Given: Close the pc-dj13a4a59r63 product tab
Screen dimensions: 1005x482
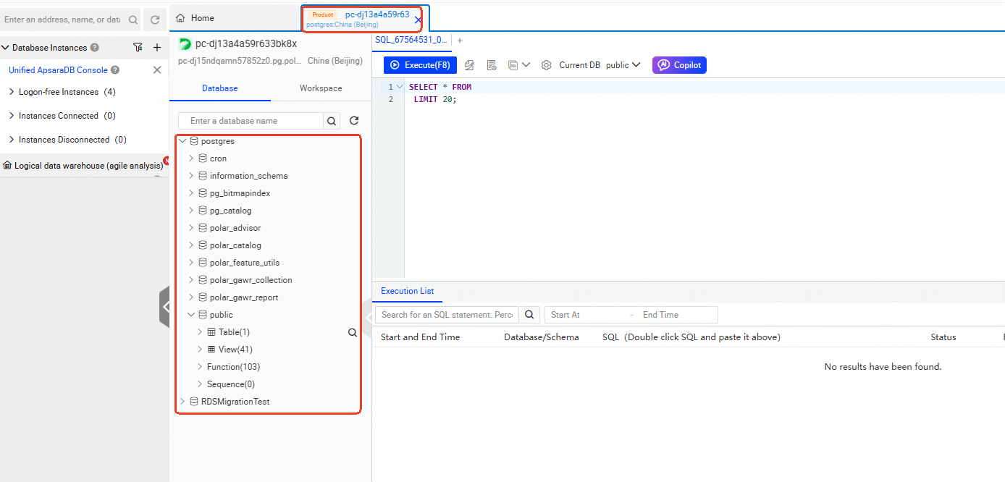Looking at the screenshot, I should point(418,20).
